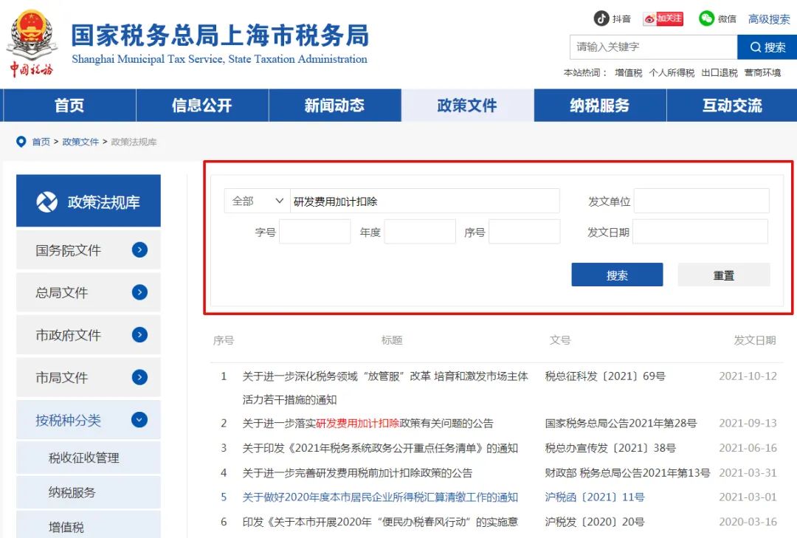The image size is (797, 538).
Task: Click the keyword field containing 研发费用加计扣除
Action: click(x=424, y=201)
